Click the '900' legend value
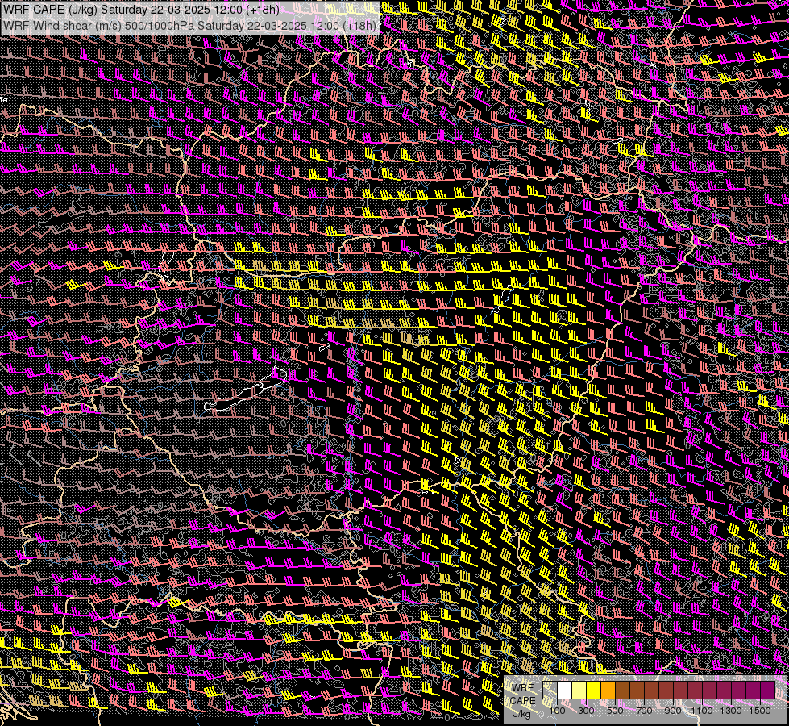Image resolution: width=789 pixels, height=726 pixels. point(673,711)
